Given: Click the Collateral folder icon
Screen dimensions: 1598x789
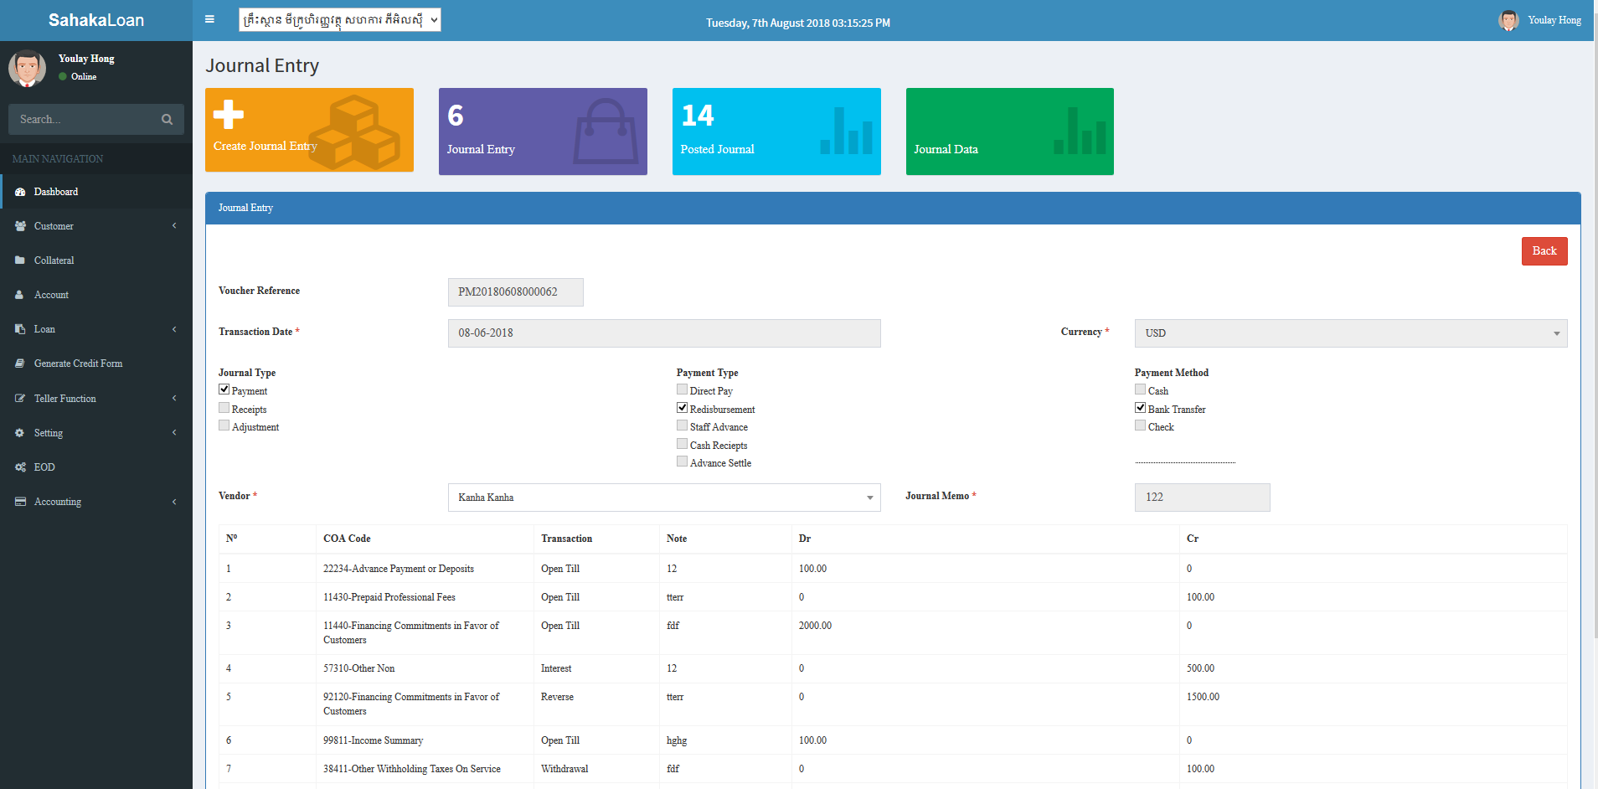Looking at the screenshot, I should tap(20, 260).
